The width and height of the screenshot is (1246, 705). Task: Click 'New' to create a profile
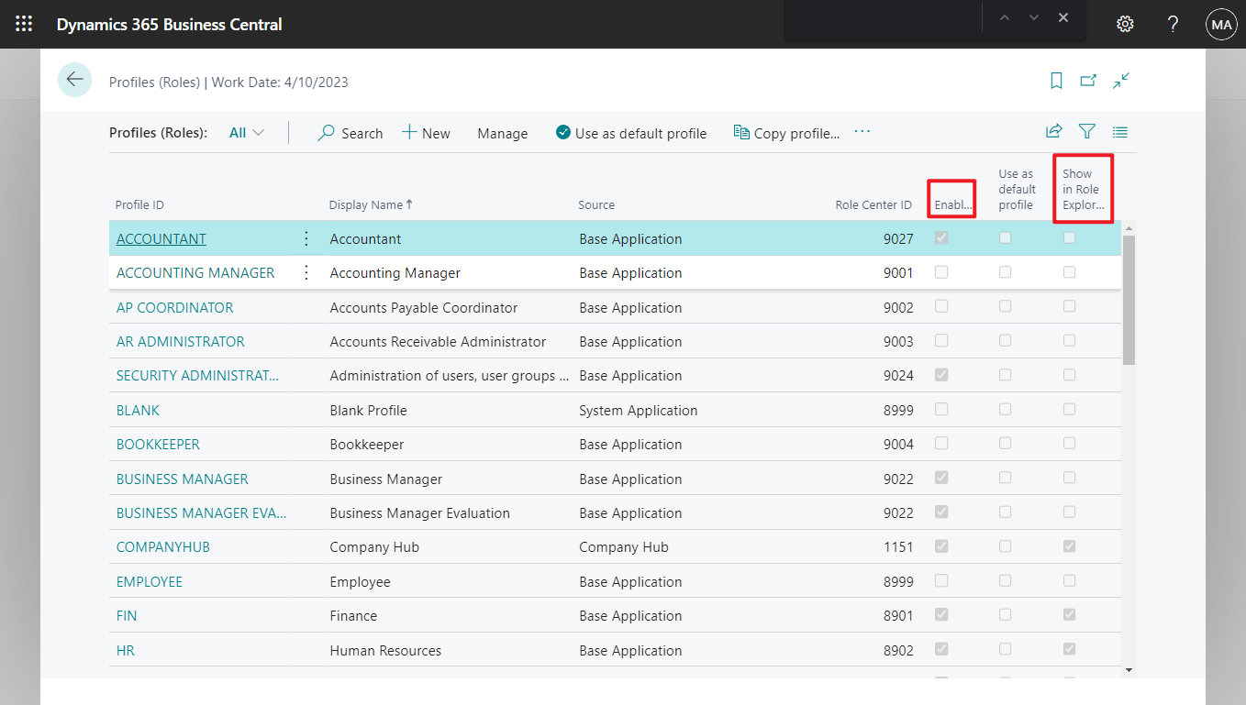tap(426, 132)
